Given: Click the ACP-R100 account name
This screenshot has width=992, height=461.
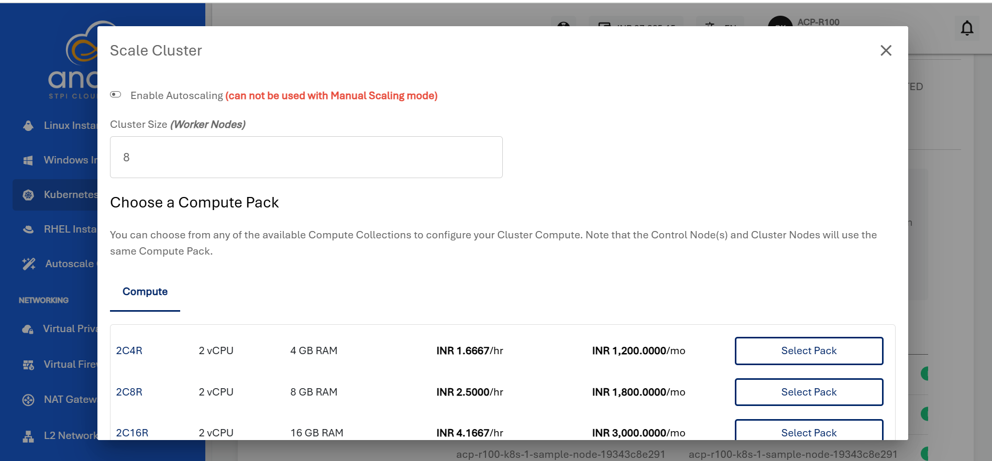Looking at the screenshot, I should click(818, 22).
